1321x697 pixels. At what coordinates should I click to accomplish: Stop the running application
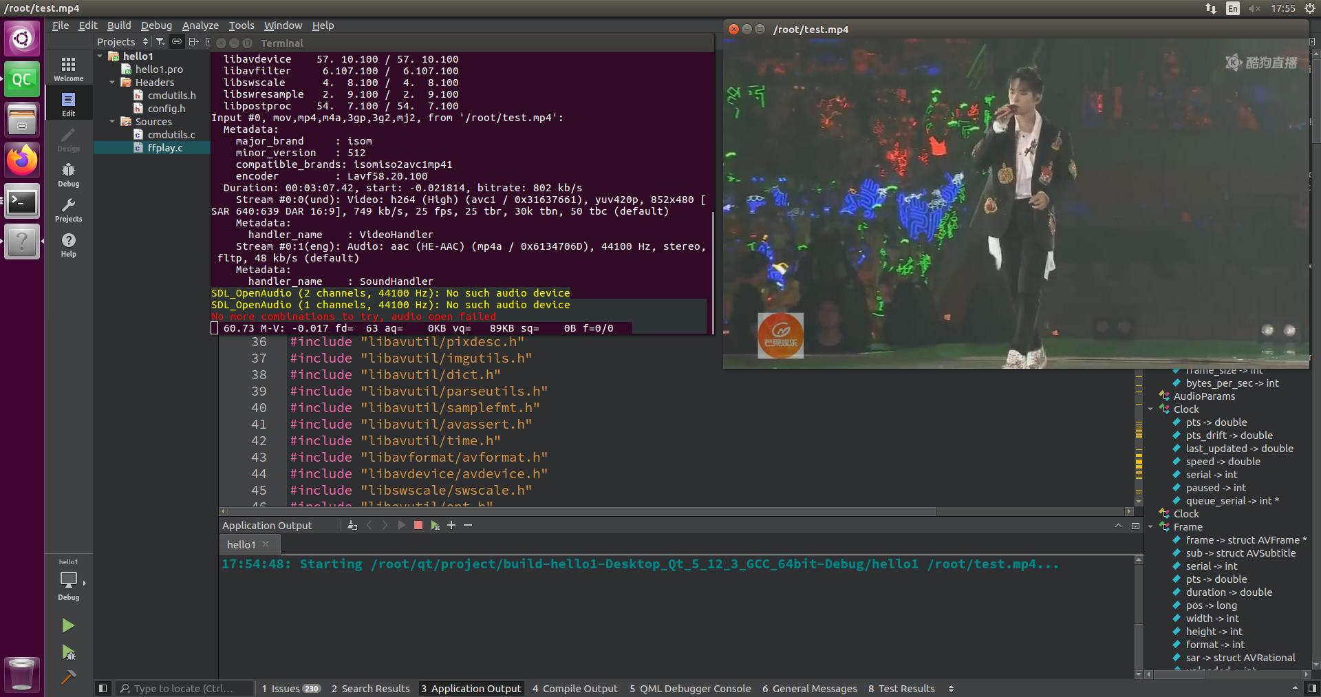(418, 525)
